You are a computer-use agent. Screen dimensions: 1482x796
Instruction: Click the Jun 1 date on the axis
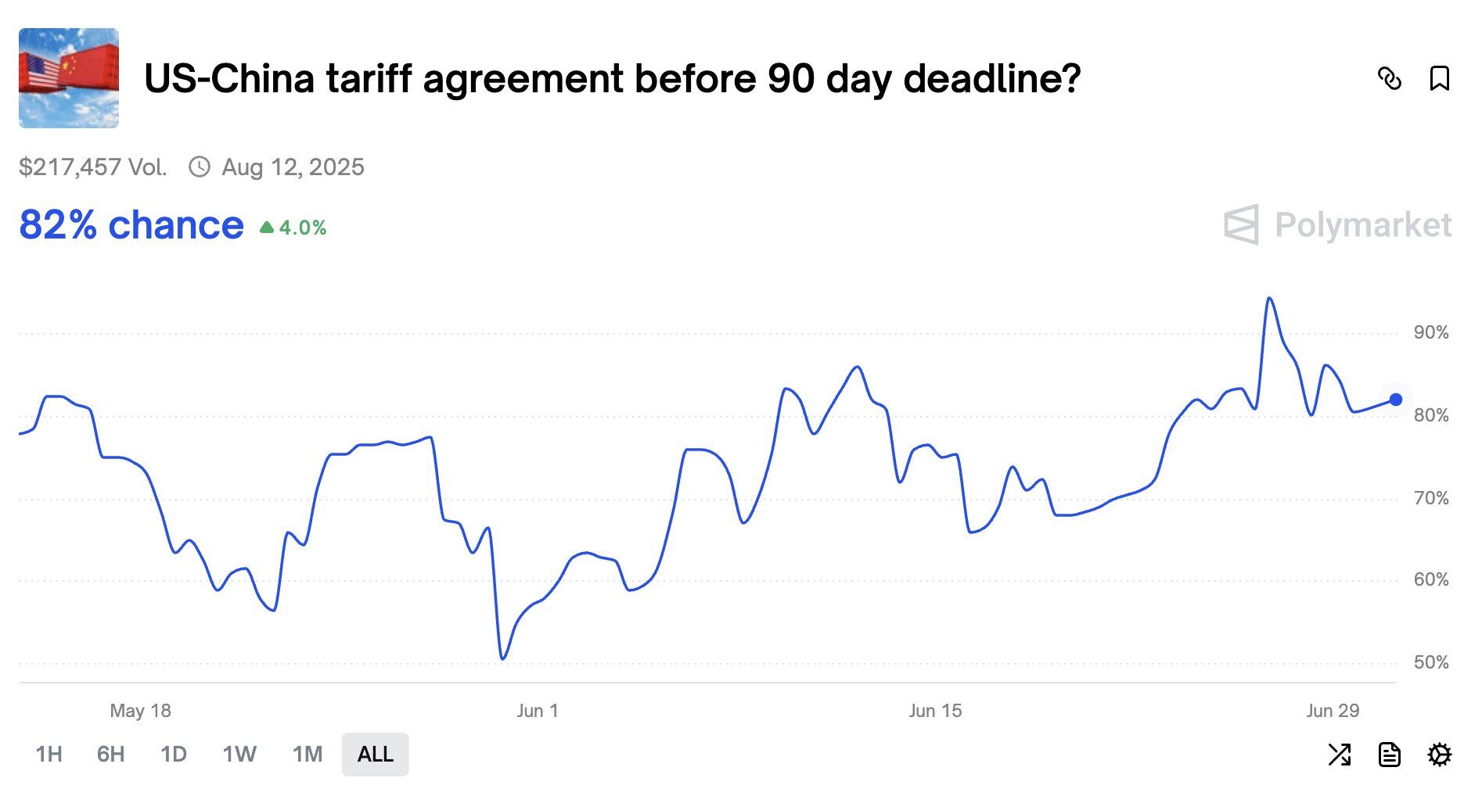(538, 711)
